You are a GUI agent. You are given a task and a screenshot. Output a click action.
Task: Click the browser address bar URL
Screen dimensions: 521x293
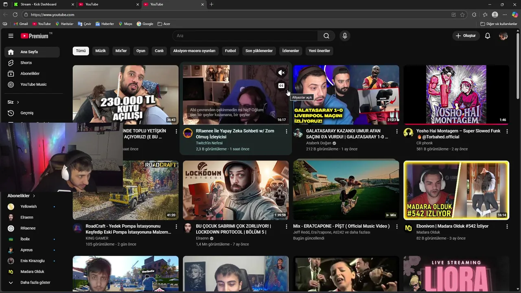(x=53, y=15)
